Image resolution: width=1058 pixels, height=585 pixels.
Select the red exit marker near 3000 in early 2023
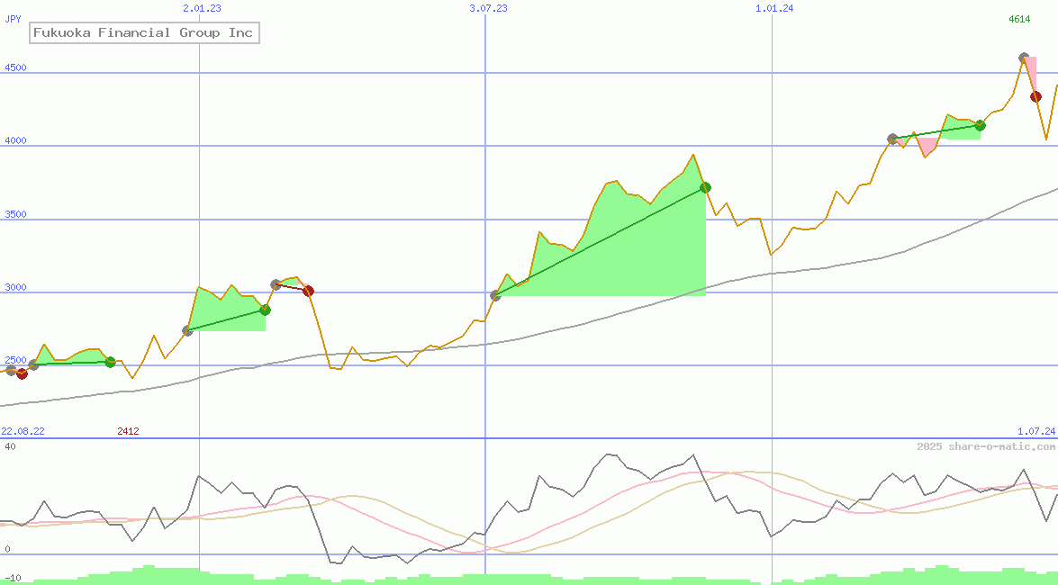tap(308, 292)
